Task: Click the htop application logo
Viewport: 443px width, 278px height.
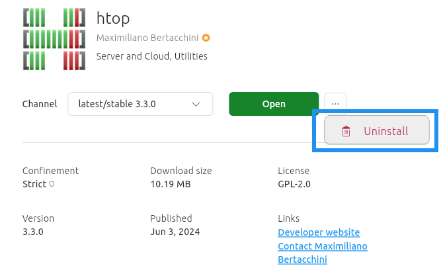Action: pos(54,39)
